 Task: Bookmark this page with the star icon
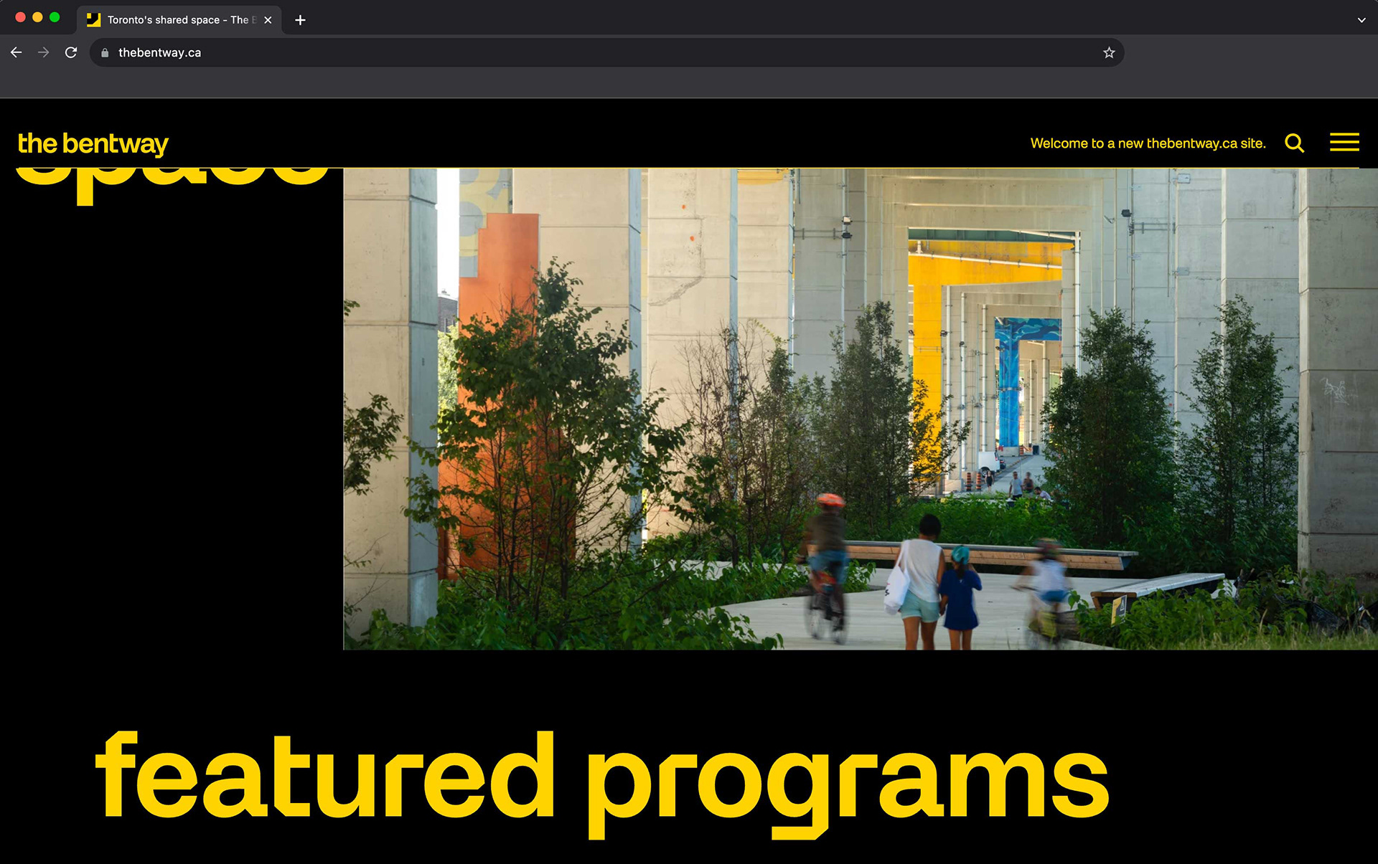1109,52
